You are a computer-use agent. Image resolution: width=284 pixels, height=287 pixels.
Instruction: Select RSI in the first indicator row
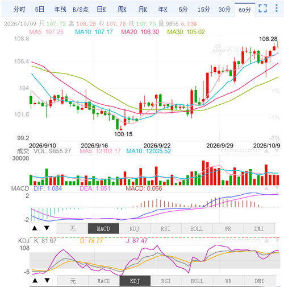[166, 228]
